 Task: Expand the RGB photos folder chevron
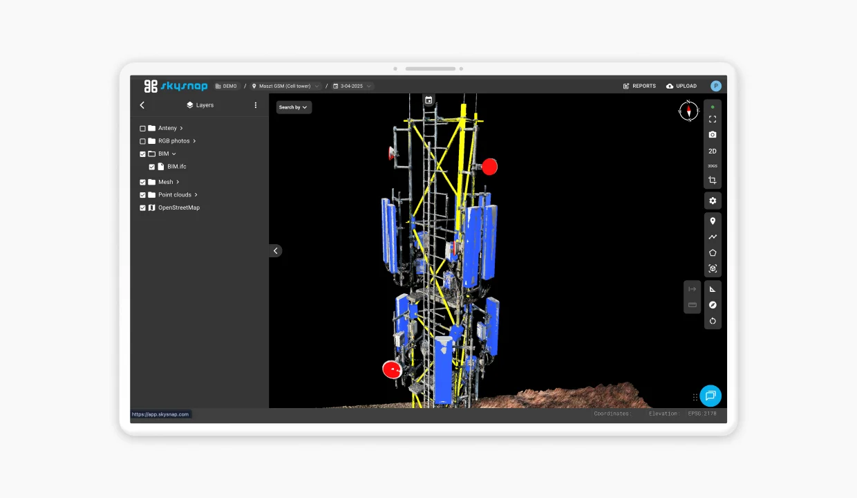pos(194,141)
